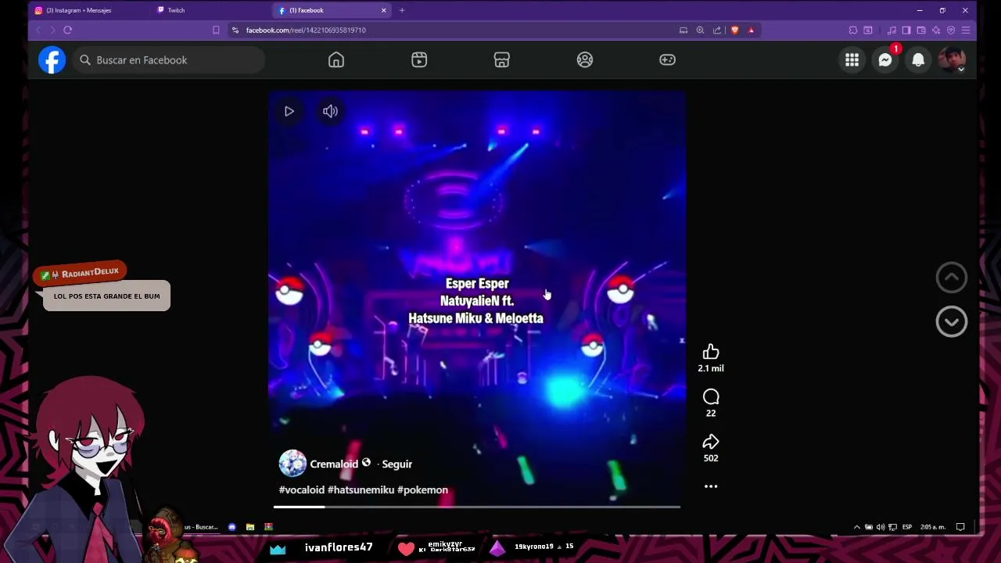This screenshot has width=1001, height=563.
Task: Open the Reels video icon in navbar
Action: click(x=419, y=60)
